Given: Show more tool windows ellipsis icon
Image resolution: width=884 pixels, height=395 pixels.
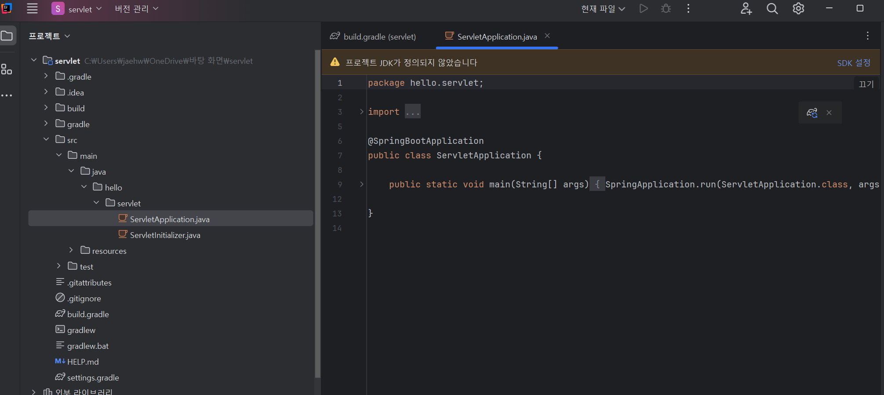Looking at the screenshot, I should point(7,95).
